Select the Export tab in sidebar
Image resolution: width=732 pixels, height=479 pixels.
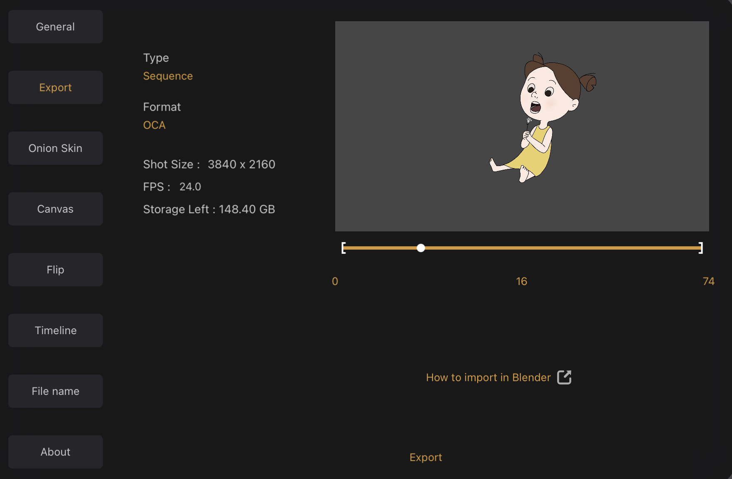tap(55, 87)
